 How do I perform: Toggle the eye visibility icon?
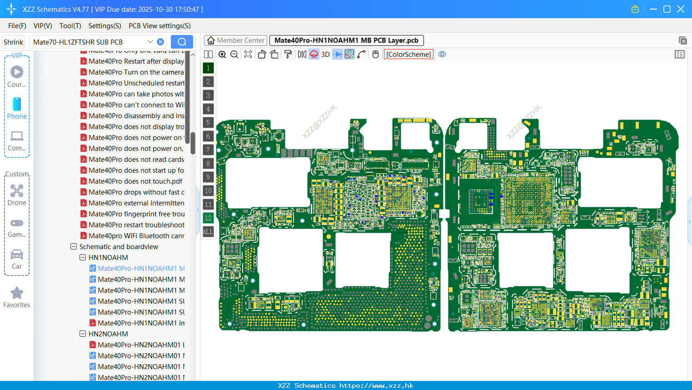pyautogui.click(x=442, y=54)
